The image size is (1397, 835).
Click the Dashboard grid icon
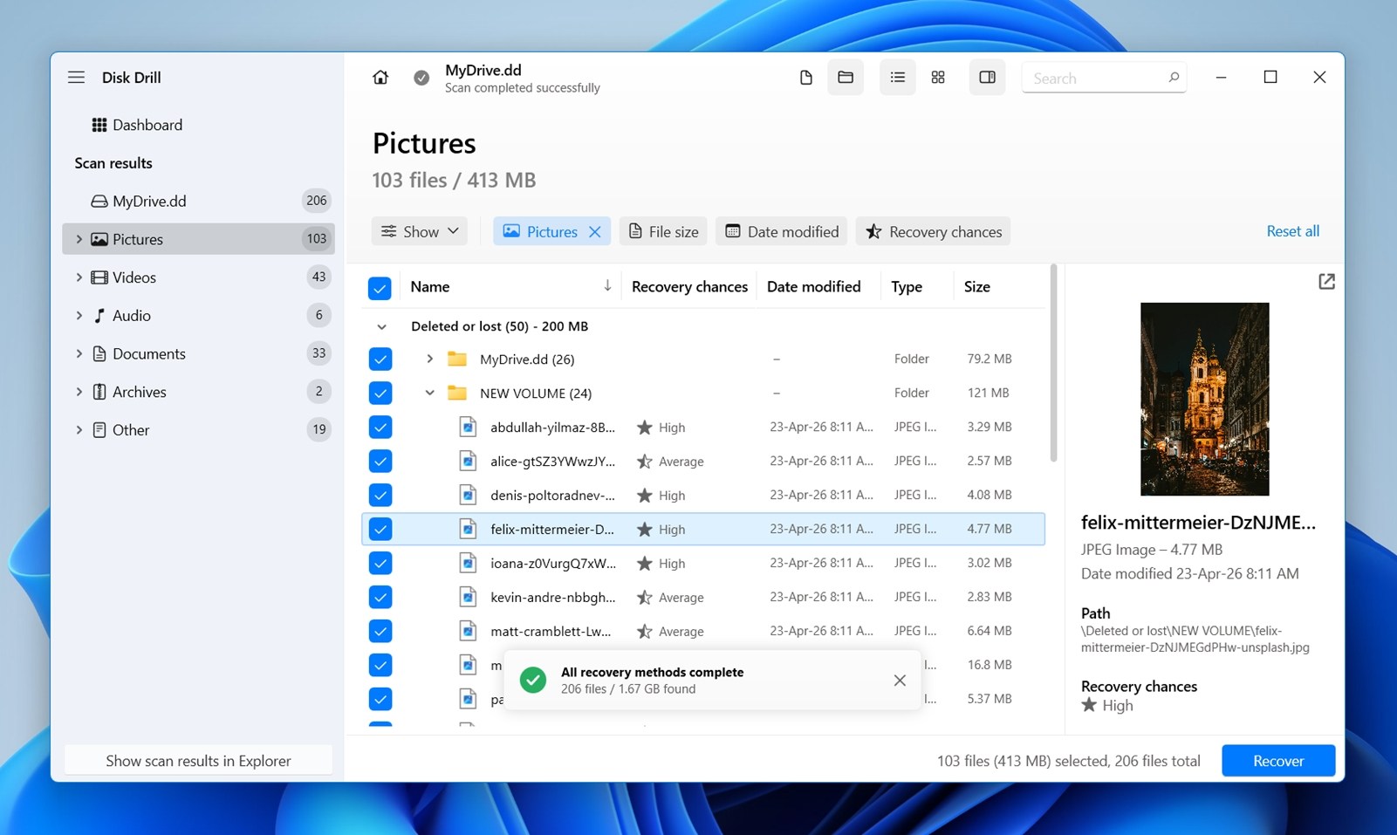click(99, 125)
